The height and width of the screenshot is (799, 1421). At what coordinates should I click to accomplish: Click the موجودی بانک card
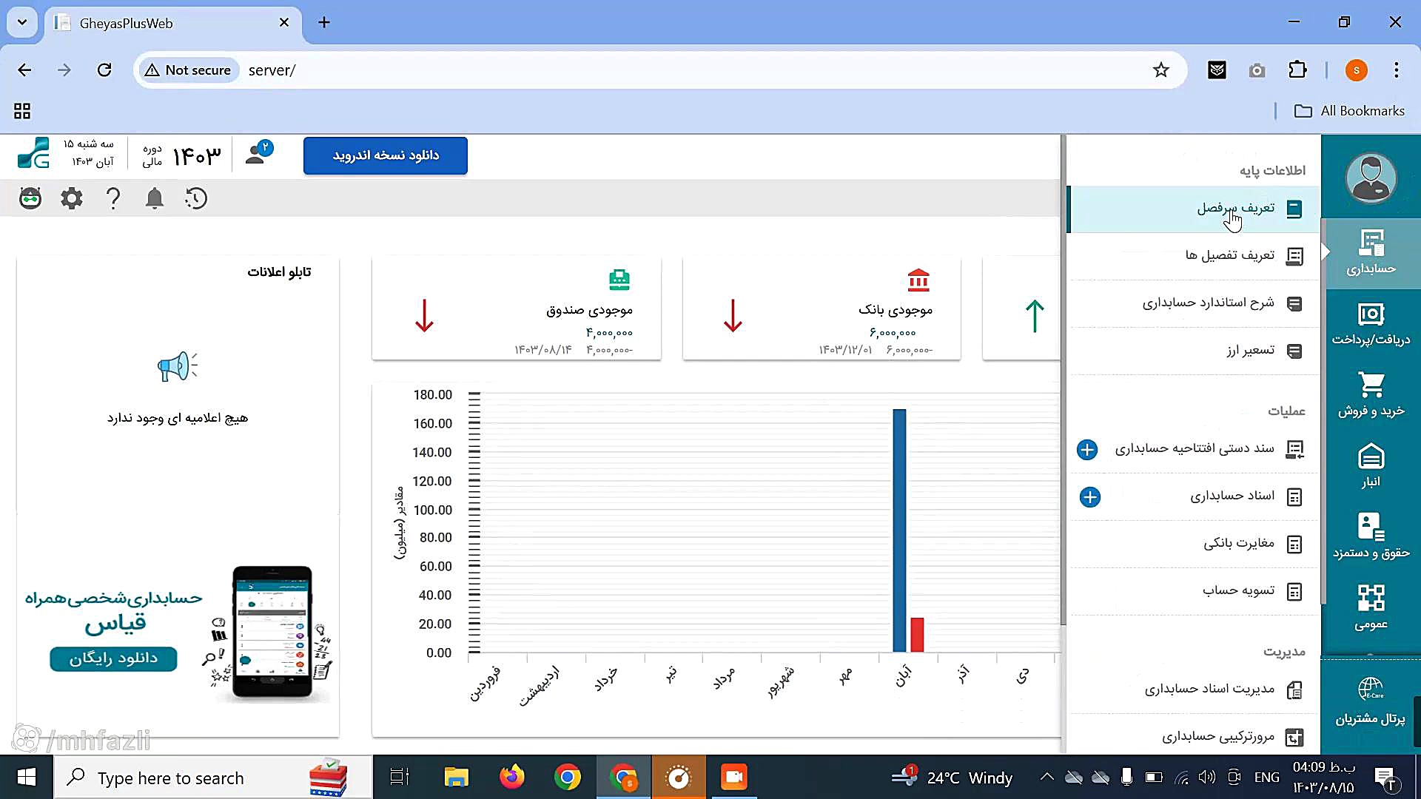pyautogui.click(x=822, y=309)
